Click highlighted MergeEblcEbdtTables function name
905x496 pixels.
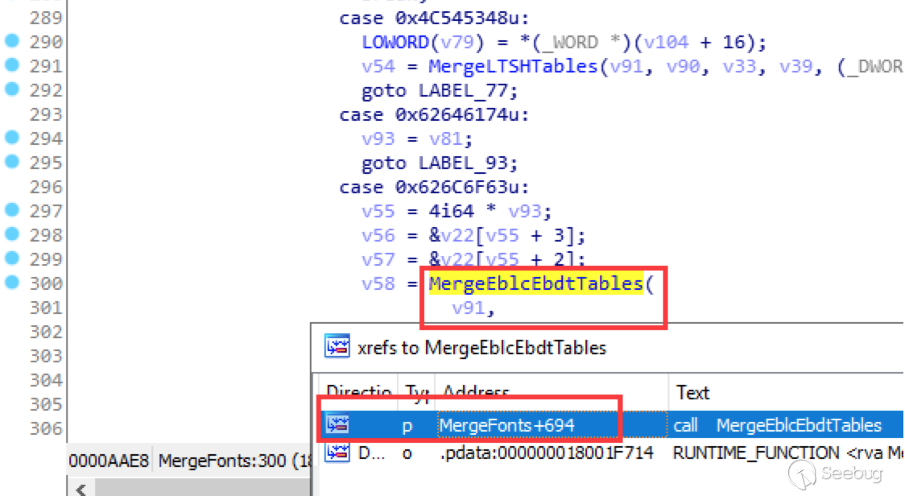click(x=535, y=283)
